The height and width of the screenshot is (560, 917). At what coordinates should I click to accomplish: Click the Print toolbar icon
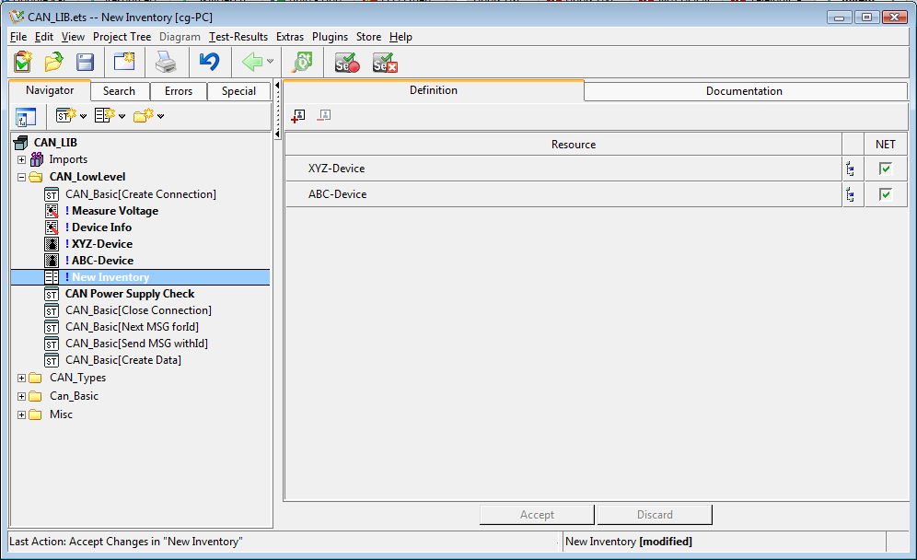pos(165,62)
